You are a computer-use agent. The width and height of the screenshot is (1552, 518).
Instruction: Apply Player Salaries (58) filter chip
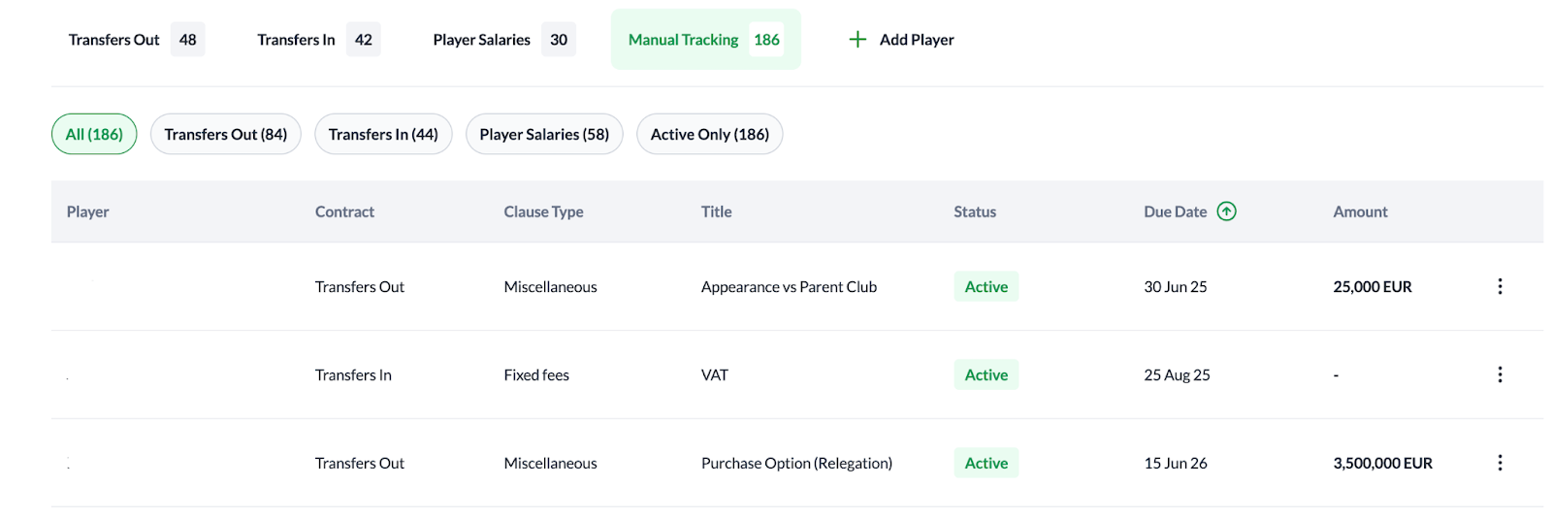[544, 135]
